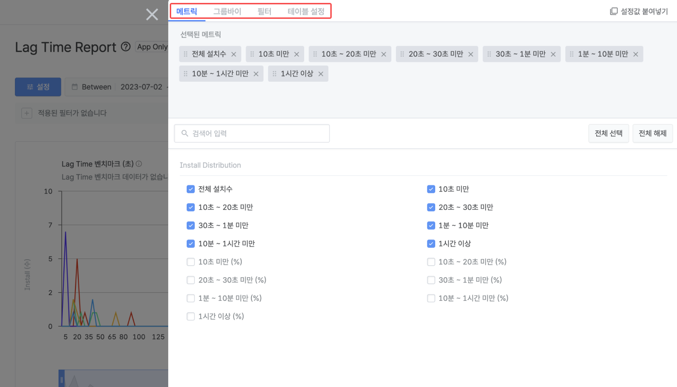
Task: Grab the drag handle of 10분 ~ 1시간 미만 chip
Action: [185, 74]
